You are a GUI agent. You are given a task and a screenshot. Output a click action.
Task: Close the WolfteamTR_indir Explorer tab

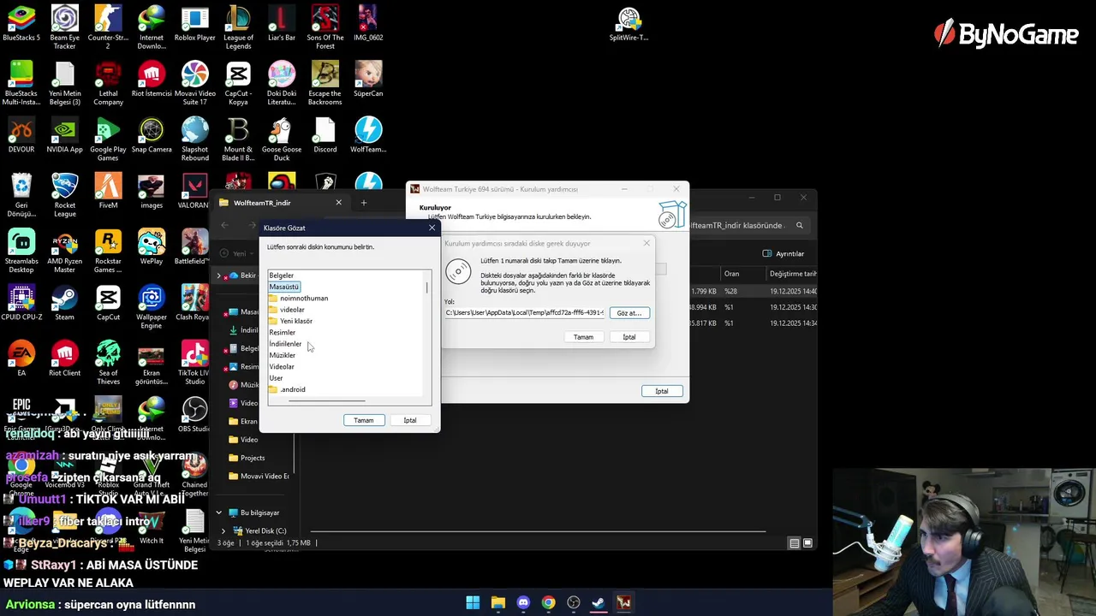[x=338, y=203]
